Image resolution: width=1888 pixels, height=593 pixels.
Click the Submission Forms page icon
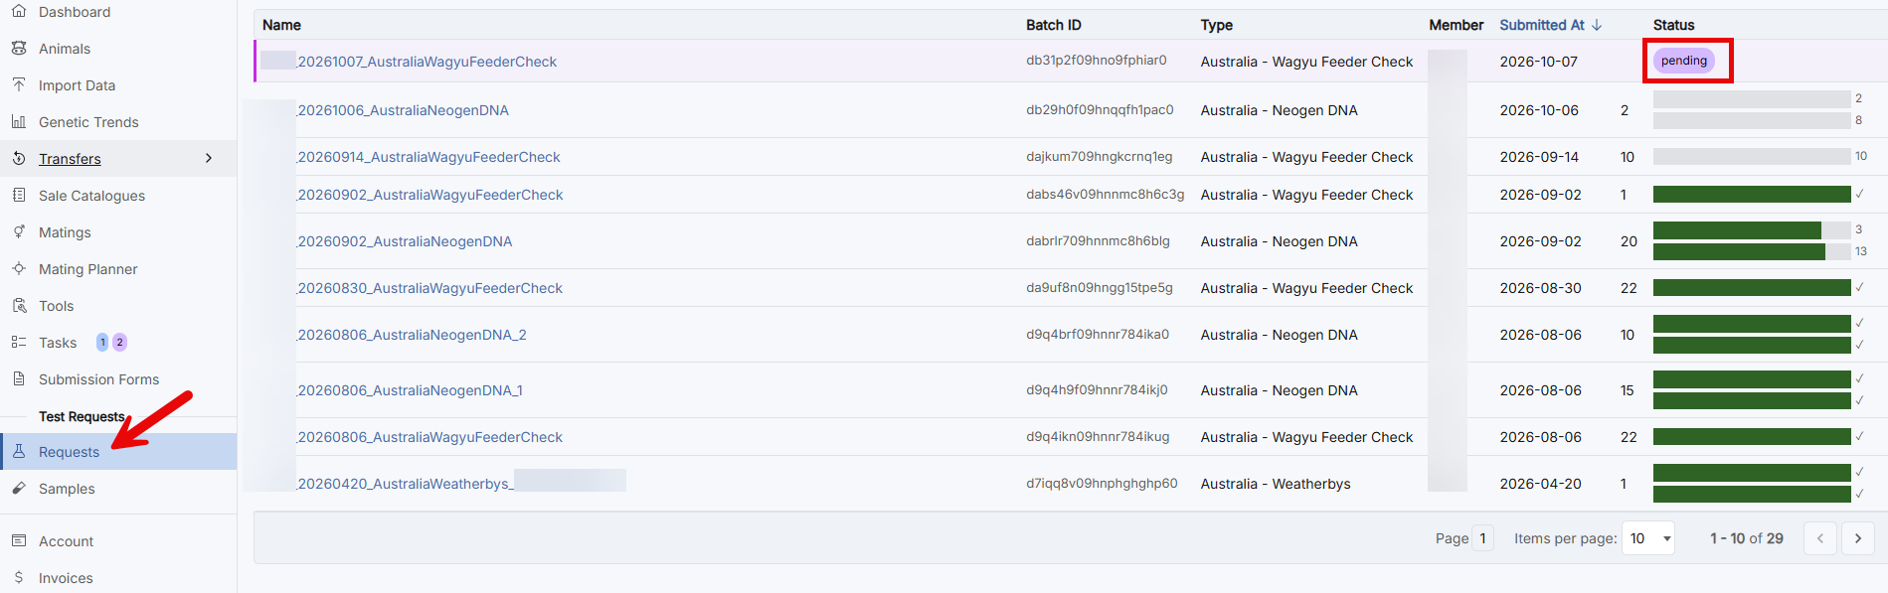pos(19,378)
